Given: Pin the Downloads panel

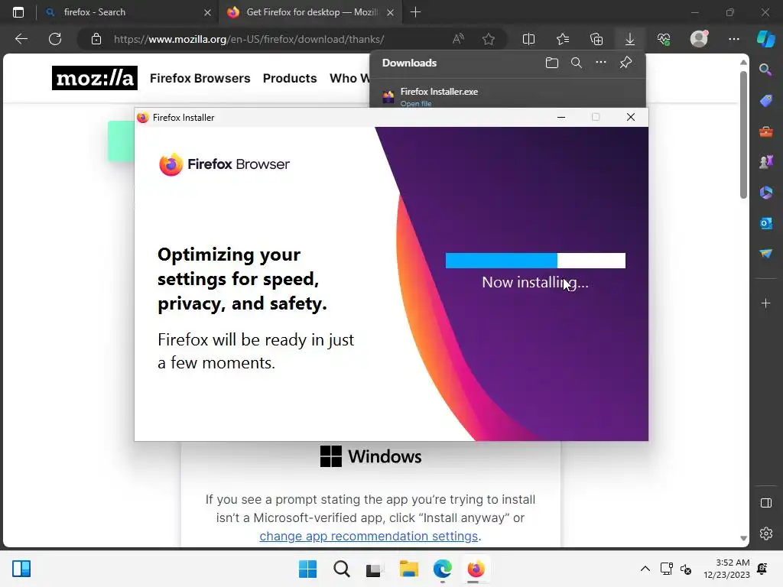Looking at the screenshot, I should (625, 63).
